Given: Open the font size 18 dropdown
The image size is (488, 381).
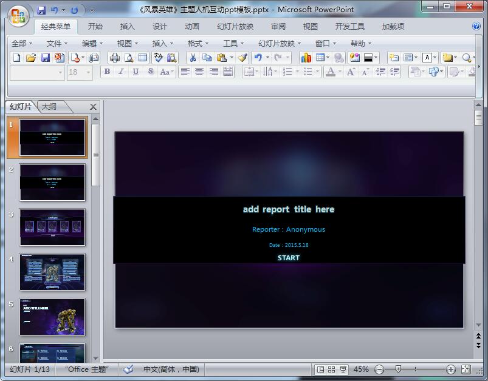Looking at the screenshot, I should (x=88, y=72).
